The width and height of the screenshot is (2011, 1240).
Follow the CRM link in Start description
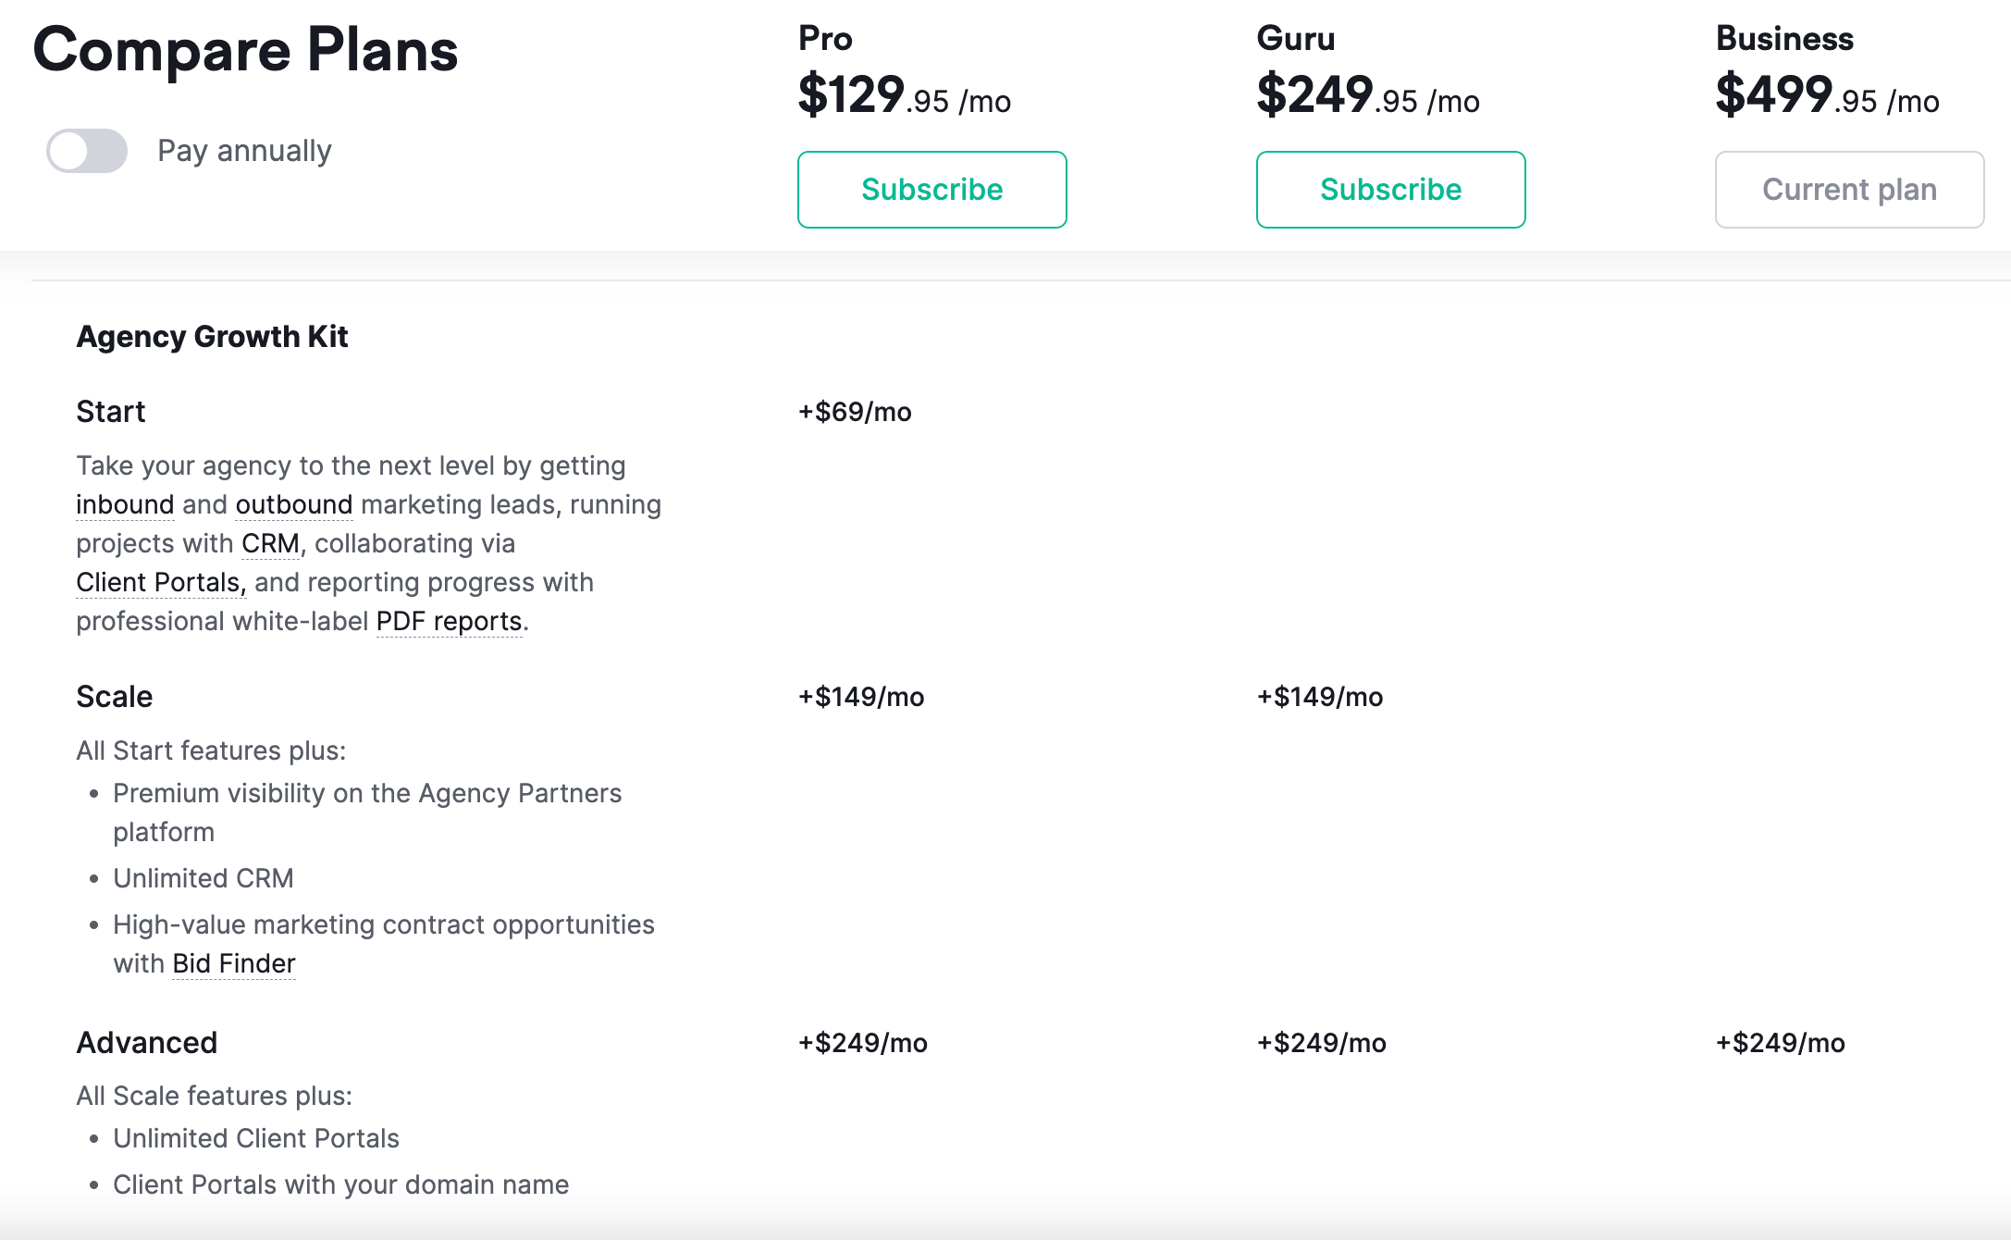click(x=270, y=544)
